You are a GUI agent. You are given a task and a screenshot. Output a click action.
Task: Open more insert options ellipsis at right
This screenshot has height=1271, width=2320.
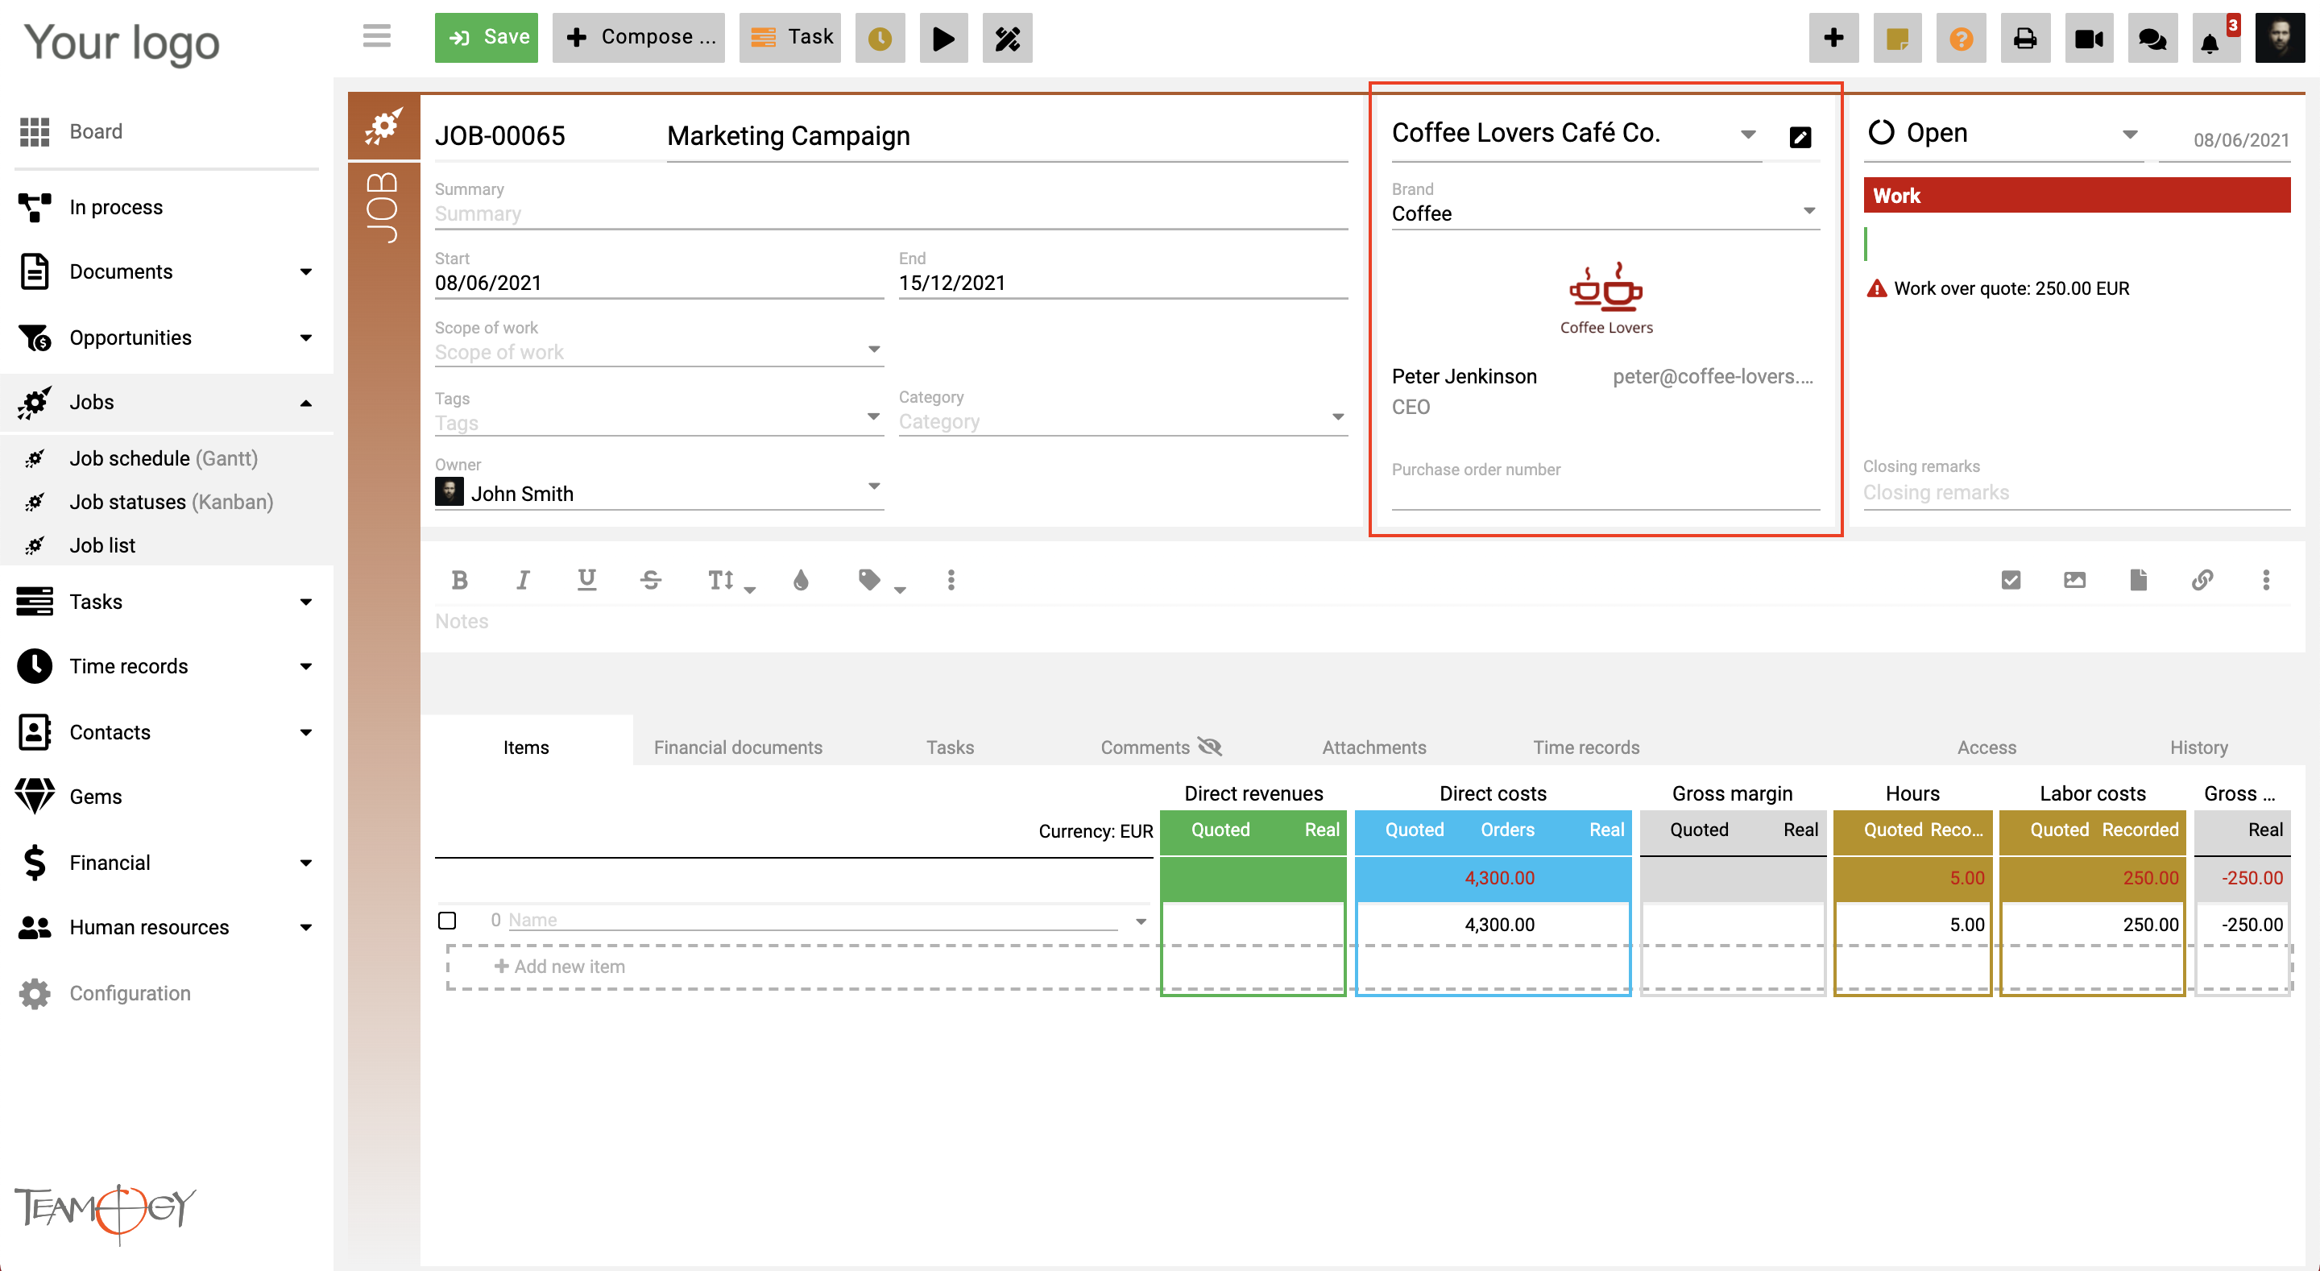pos(2266,580)
